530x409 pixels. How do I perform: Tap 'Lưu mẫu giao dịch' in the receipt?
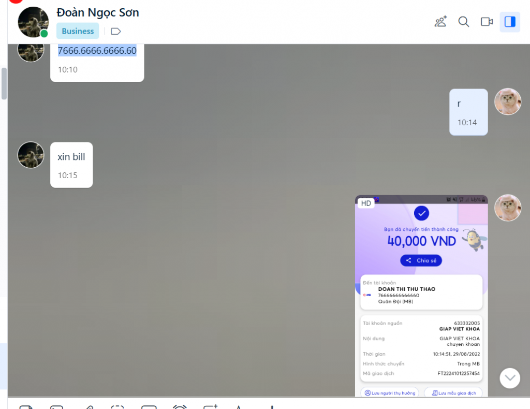point(453,393)
